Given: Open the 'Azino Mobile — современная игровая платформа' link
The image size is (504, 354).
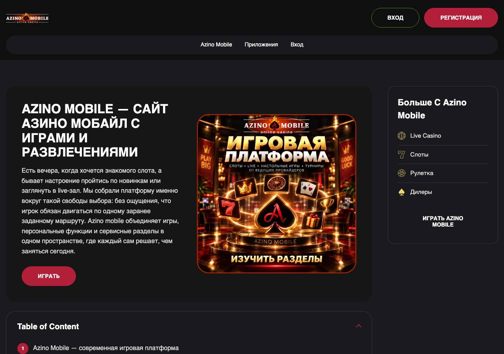Looking at the screenshot, I should [x=106, y=348].
